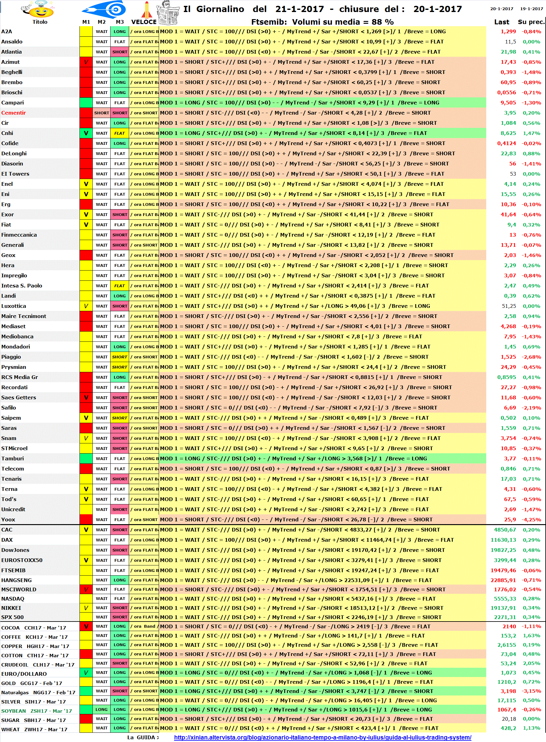Viewport: 546px width, 742px height.
Task: Click the 19-1-2017 date above Su prec.
Action: [x=532, y=9]
